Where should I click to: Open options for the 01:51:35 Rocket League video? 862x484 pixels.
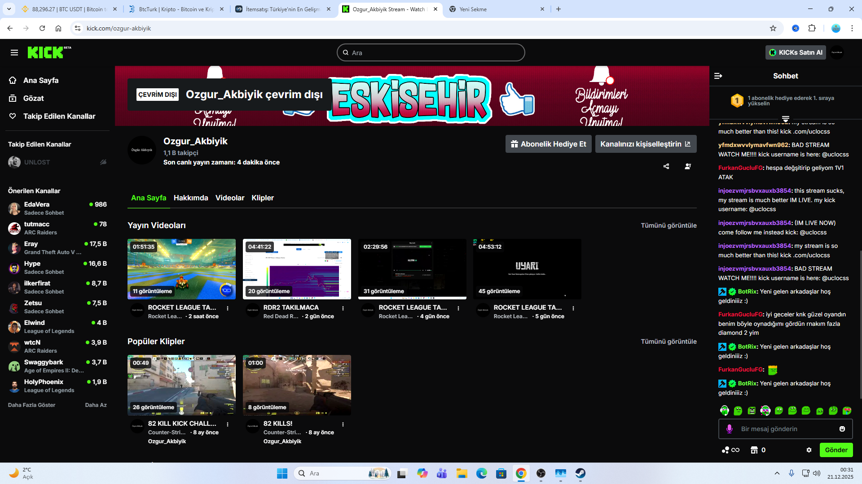228,308
